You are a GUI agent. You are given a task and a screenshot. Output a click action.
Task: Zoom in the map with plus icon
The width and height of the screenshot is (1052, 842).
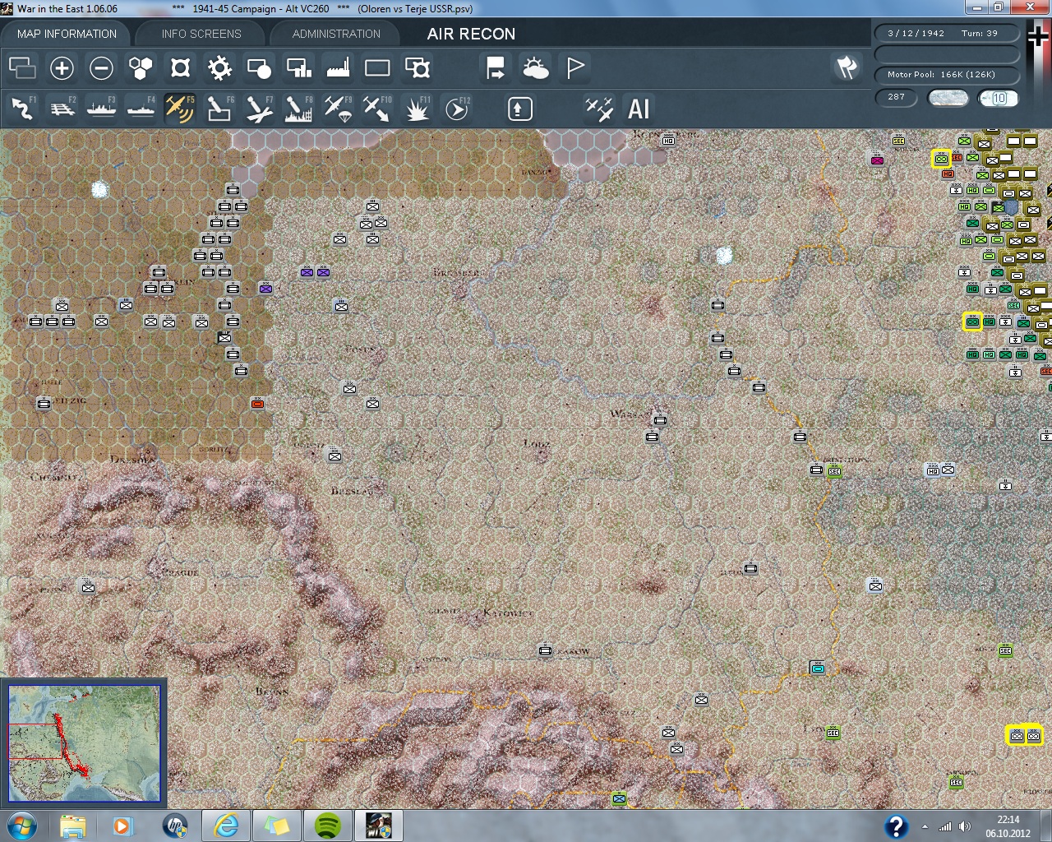pyautogui.click(x=62, y=67)
